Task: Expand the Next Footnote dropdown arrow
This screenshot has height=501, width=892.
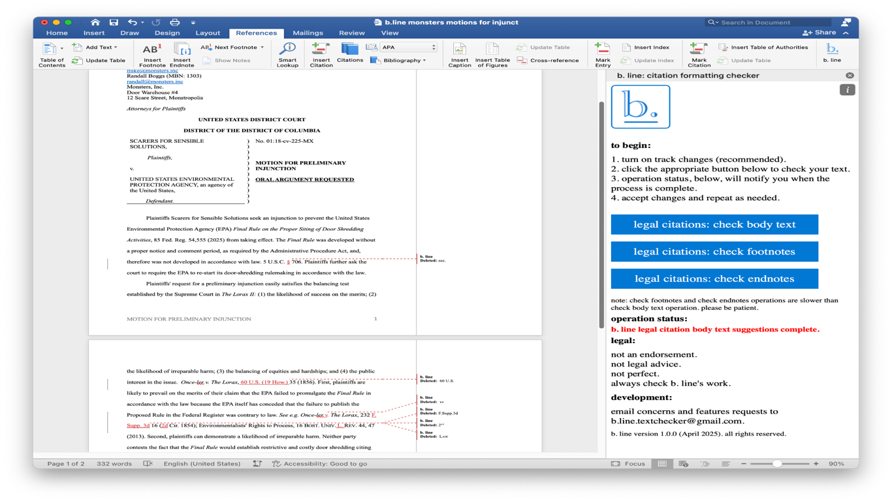Action: 263,48
